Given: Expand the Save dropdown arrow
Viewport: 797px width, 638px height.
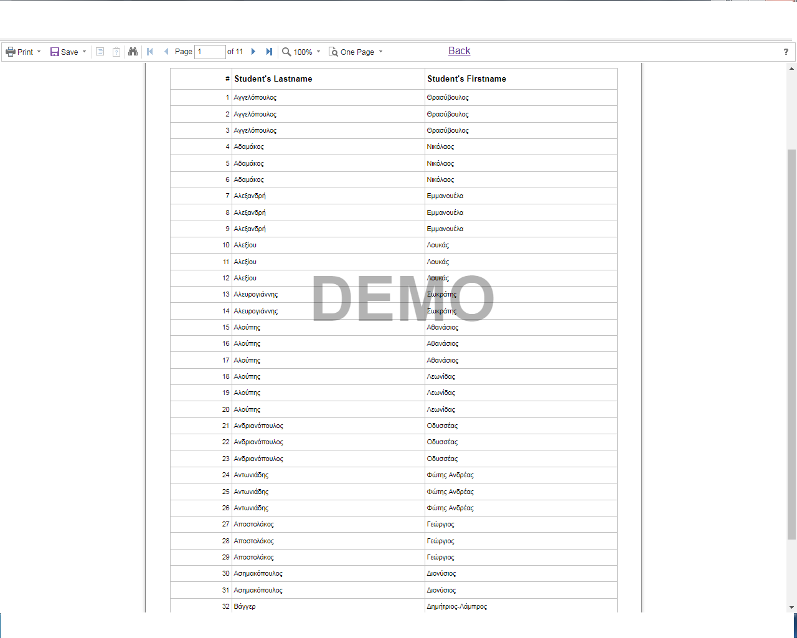Looking at the screenshot, I should coord(84,52).
